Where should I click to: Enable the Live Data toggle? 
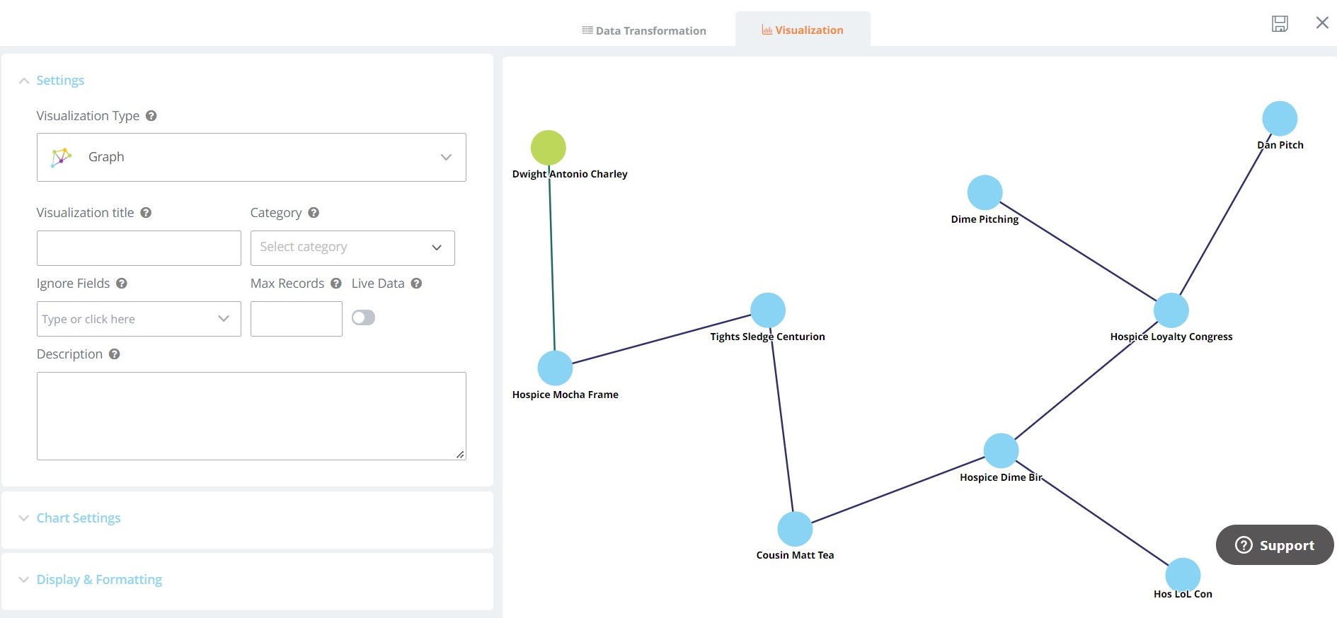point(363,317)
